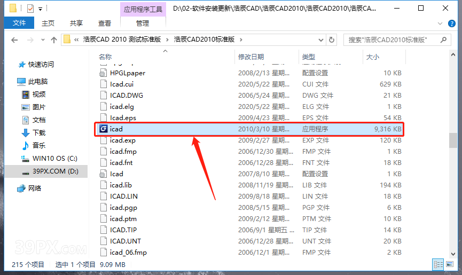Select 此电脑 in navigation pane

pyautogui.click(x=38, y=82)
